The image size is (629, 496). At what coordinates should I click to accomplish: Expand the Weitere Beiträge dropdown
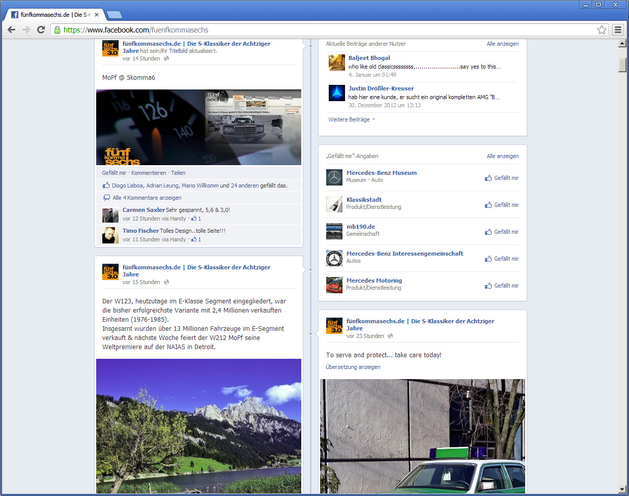tap(352, 119)
